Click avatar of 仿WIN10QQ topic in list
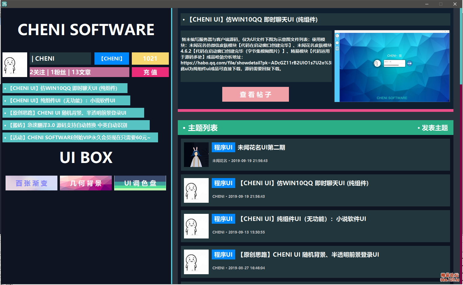 click(196, 190)
